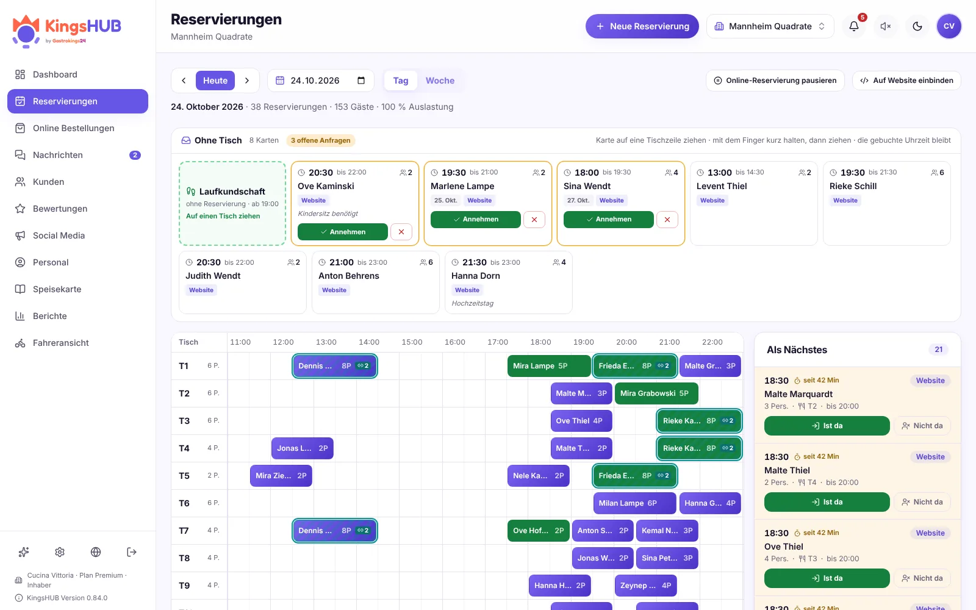Viewport: 976px width, 610px height.
Task: Click the date input 24.10.2026
Action: [320, 81]
